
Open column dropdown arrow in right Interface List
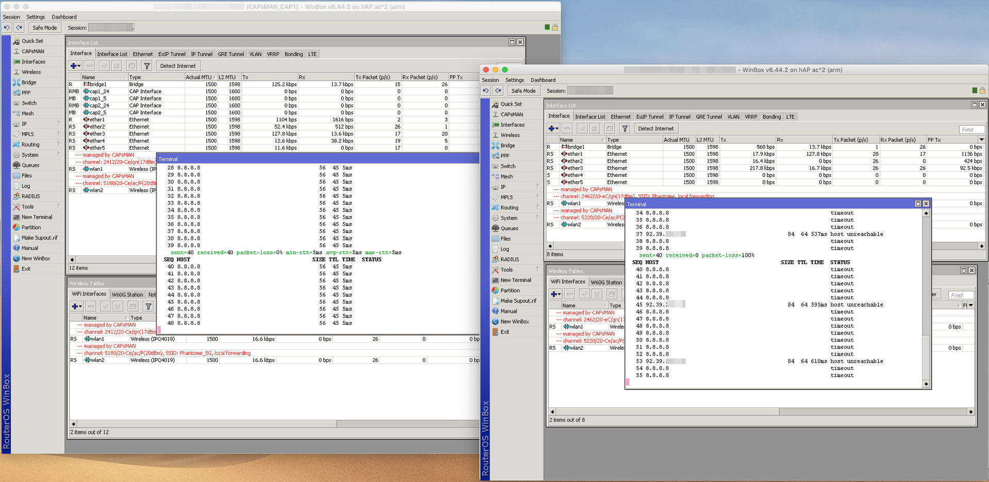pos(981,139)
